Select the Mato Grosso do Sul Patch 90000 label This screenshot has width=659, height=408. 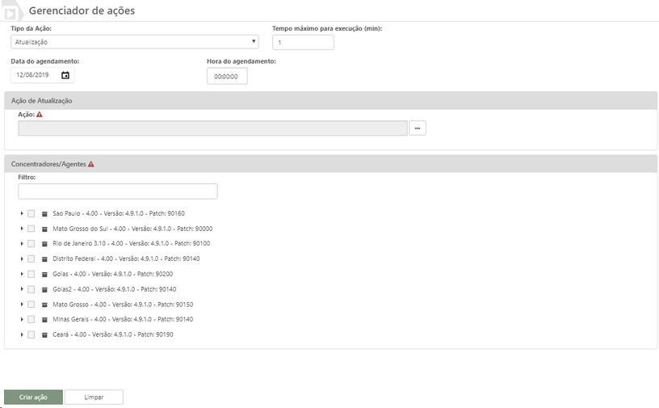(132, 229)
